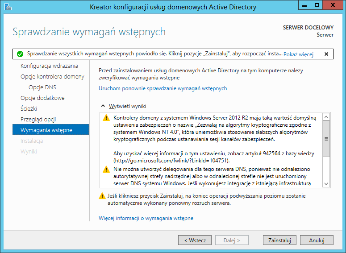
Task: Click the results scrollbar down arrow
Action: coord(326,183)
